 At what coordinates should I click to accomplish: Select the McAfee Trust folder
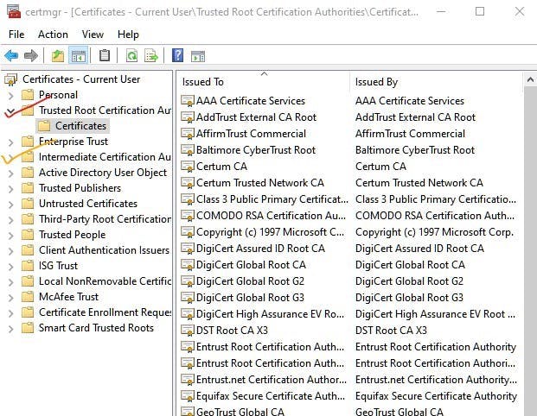pyautogui.click(x=68, y=297)
